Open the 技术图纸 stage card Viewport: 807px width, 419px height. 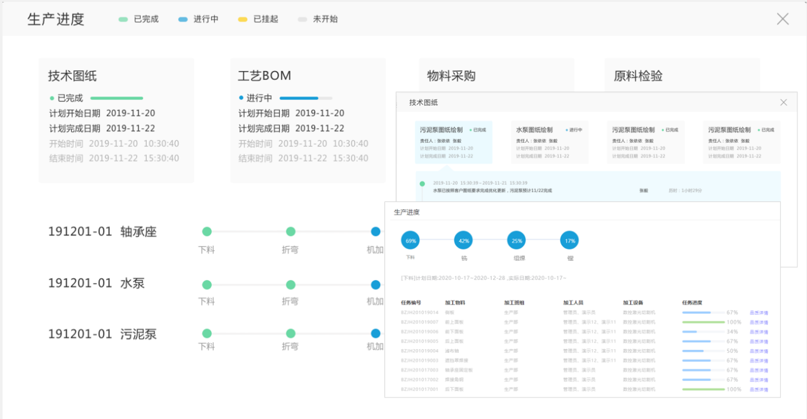pos(116,120)
